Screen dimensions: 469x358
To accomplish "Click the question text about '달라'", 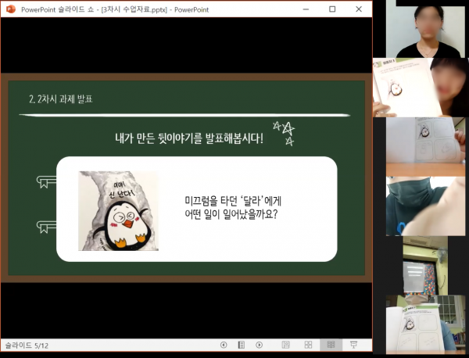I will pyautogui.click(x=234, y=206).
